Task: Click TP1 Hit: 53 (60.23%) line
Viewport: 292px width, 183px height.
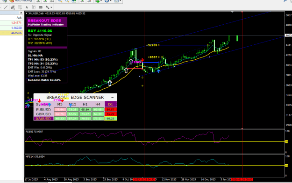Action: click(43, 60)
